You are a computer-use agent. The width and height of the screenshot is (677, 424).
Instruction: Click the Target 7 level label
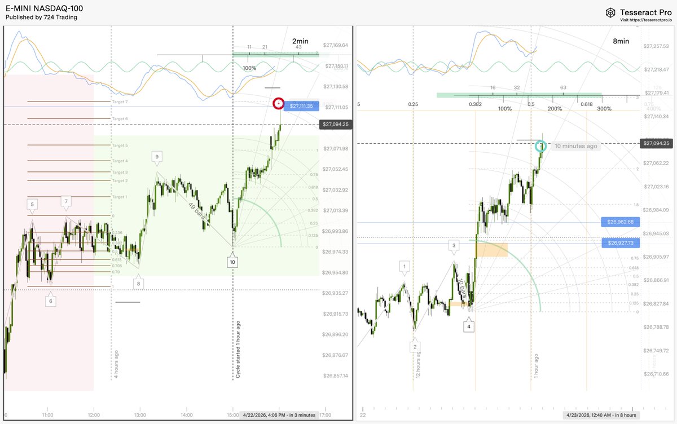click(120, 101)
